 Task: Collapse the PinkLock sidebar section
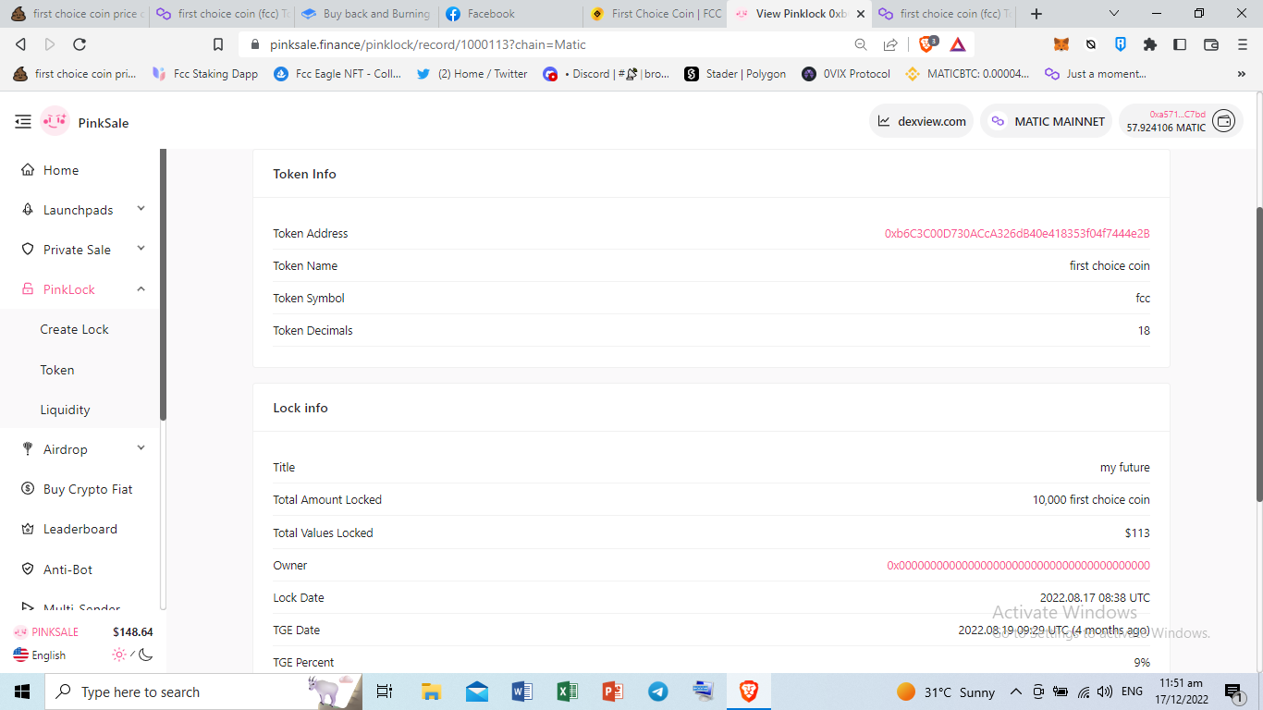141,289
